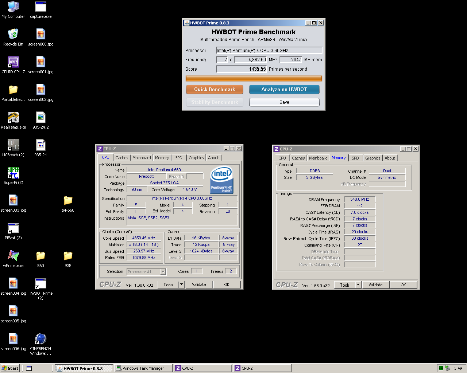Select screen002.jpg file icon
Viewport: 467px width, 373px height.
click(x=40, y=93)
